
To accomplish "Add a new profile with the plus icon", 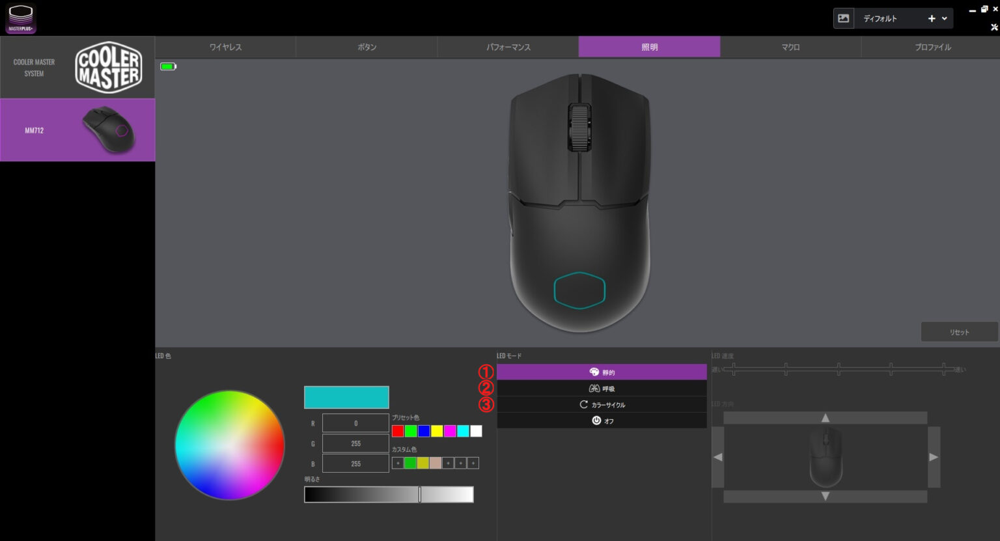I will tap(932, 18).
